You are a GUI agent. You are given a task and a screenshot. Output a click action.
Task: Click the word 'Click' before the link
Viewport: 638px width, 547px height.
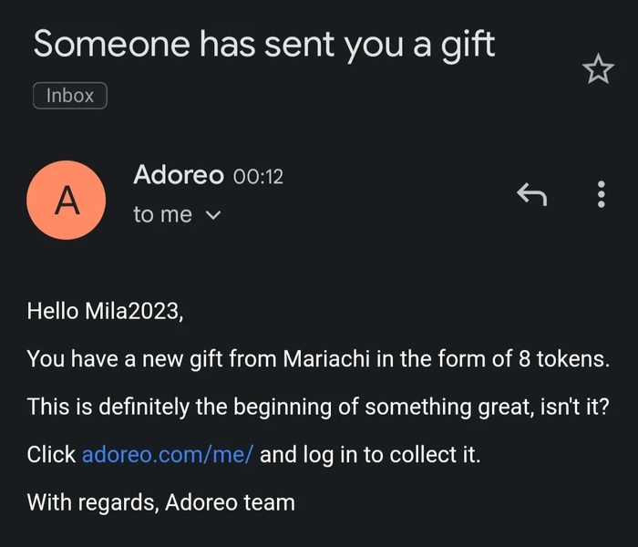click(51, 454)
